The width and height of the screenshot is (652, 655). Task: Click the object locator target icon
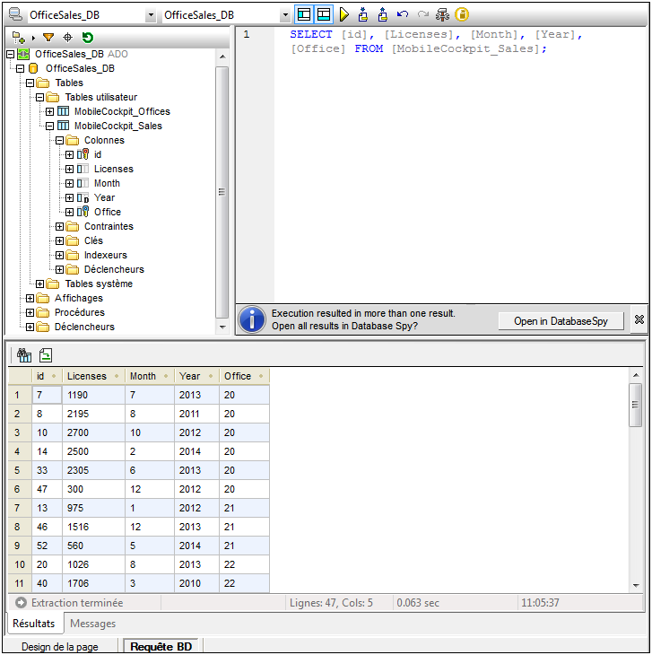(x=68, y=38)
